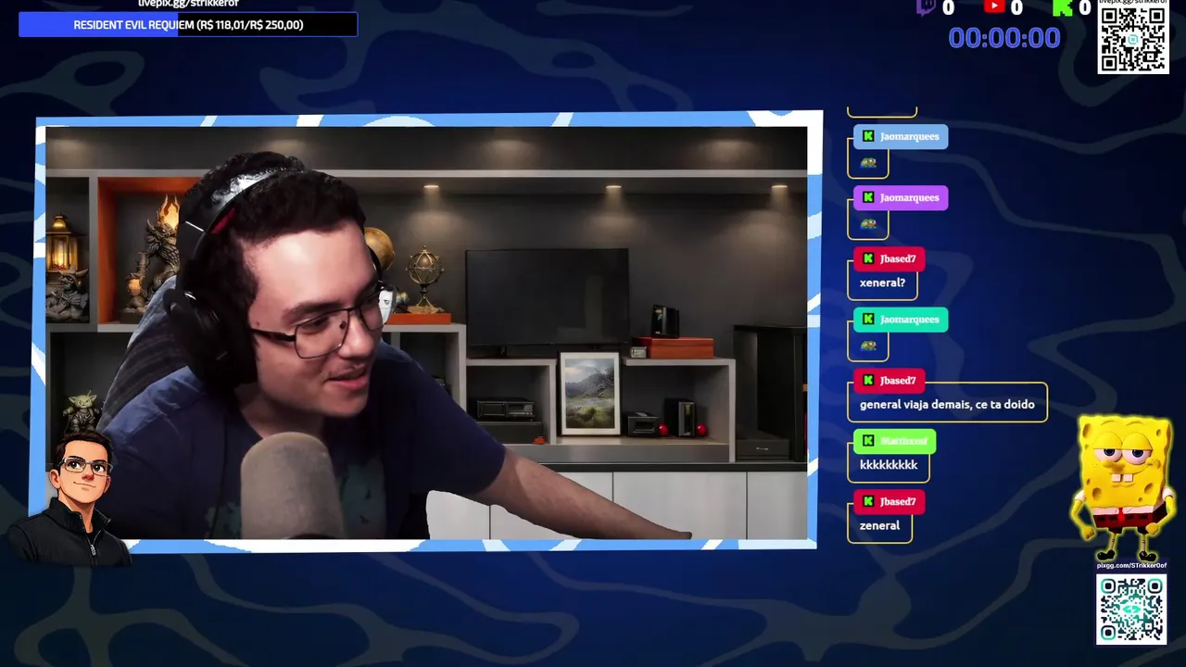Screen dimensions: 1186x667
Task: Click the emote under purple Jaomarquees tag
Action: (x=868, y=224)
